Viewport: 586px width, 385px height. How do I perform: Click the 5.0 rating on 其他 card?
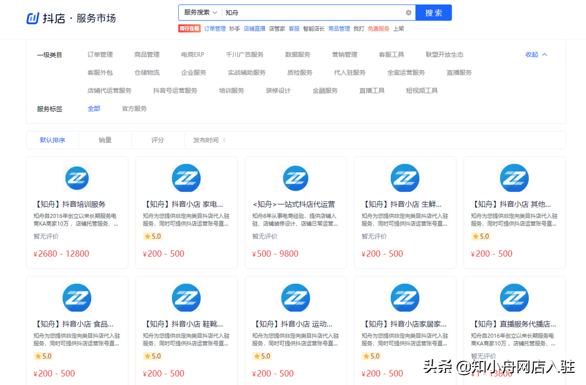(x=481, y=236)
